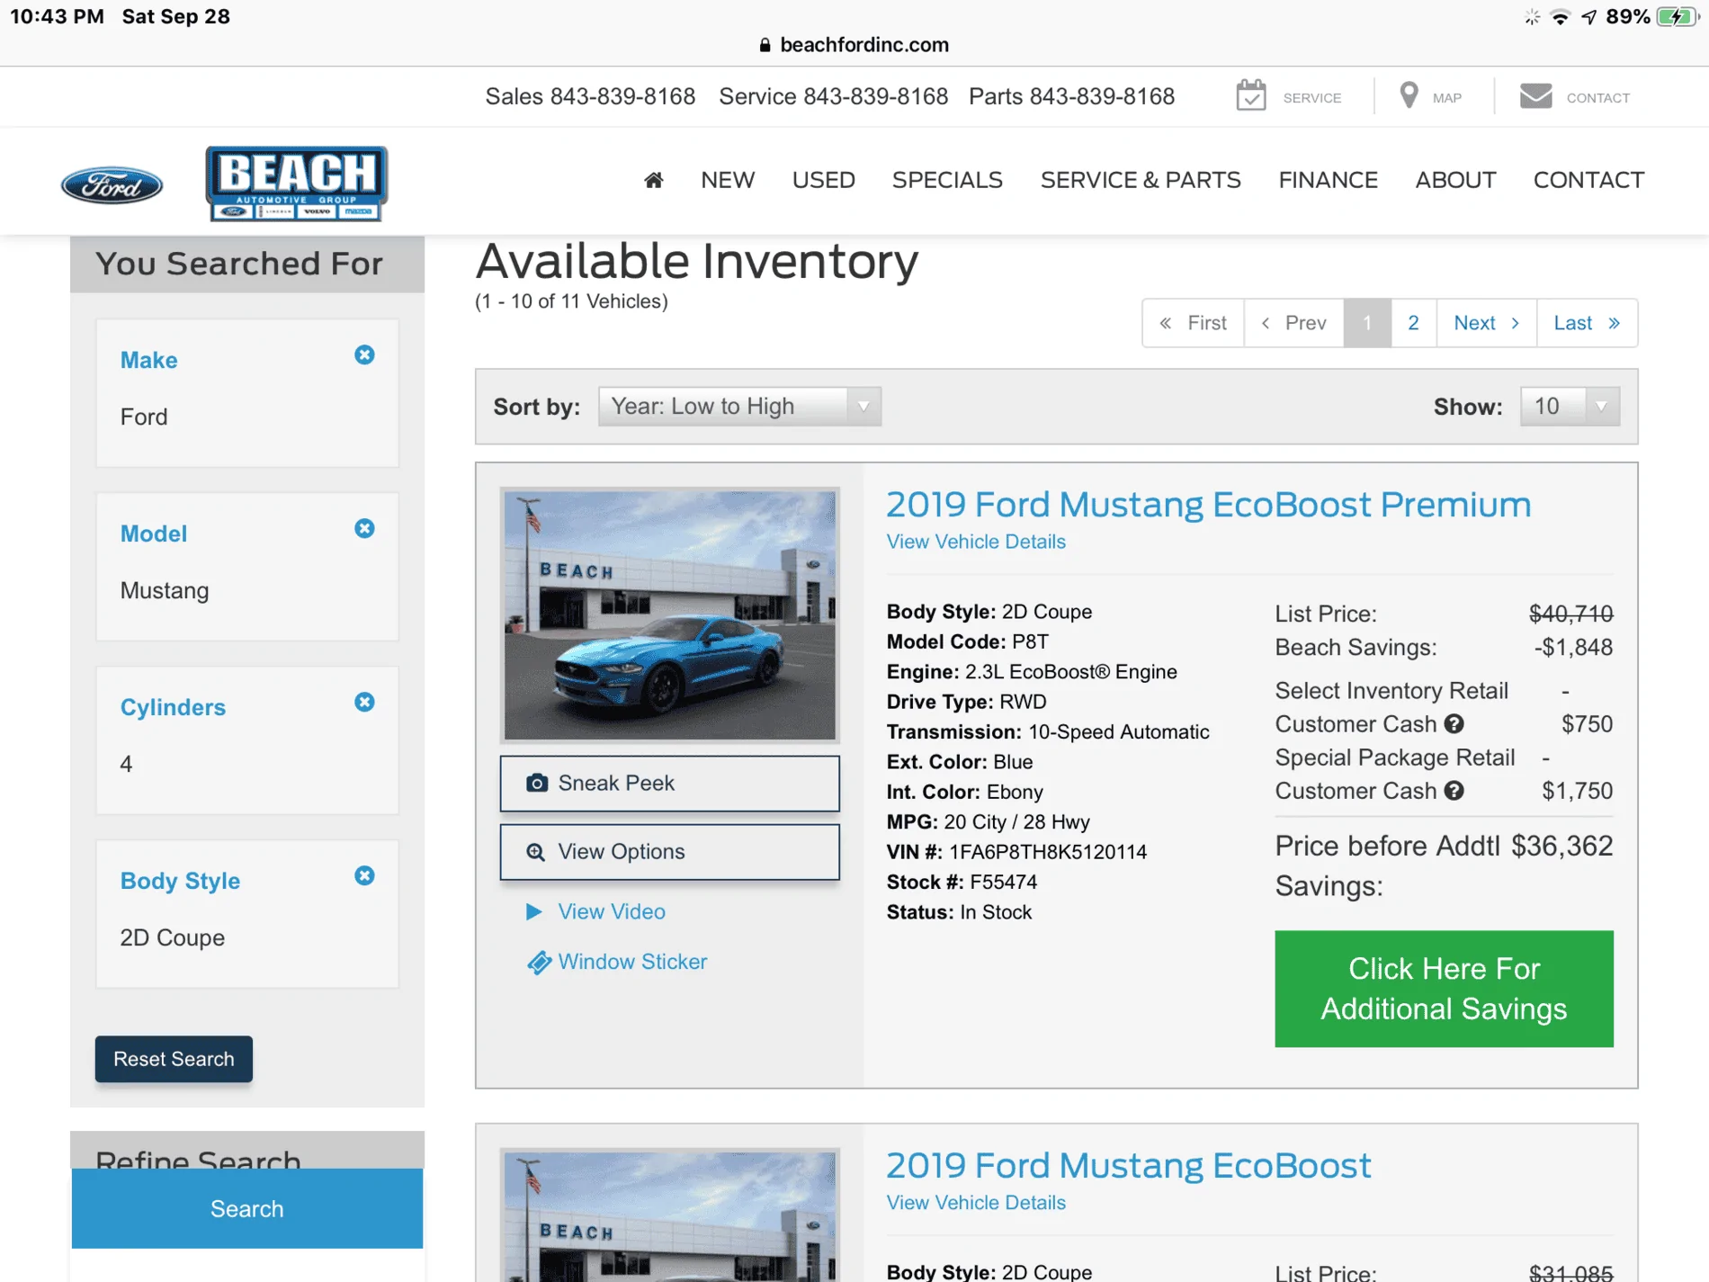1709x1282 pixels.
Task: Click the address bar padlock icon
Action: pyautogui.click(x=765, y=45)
